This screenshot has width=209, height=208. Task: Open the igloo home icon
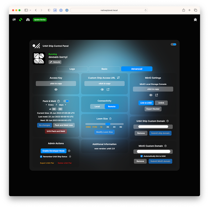pos(28,19)
